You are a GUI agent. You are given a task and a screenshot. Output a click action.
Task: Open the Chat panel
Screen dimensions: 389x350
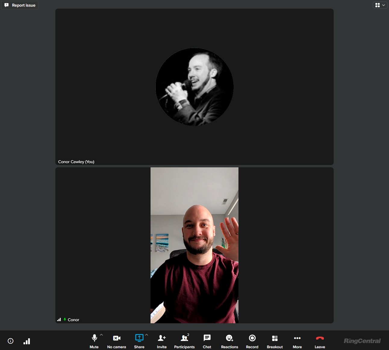click(207, 338)
